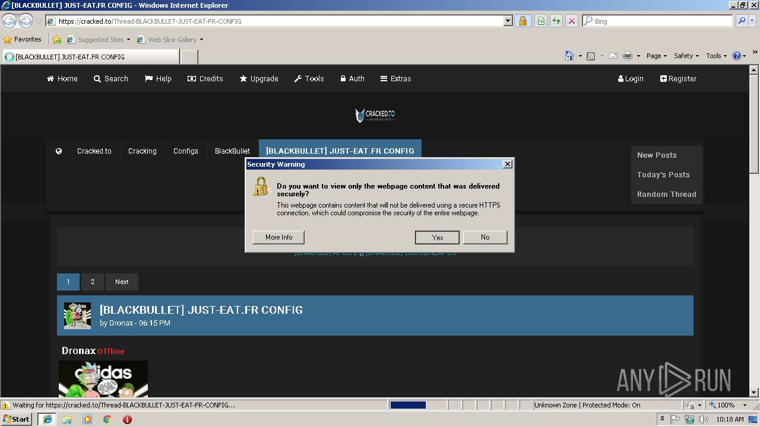Click the Bing search input field
This screenshot has height=427, width=760.
(657, 21)
